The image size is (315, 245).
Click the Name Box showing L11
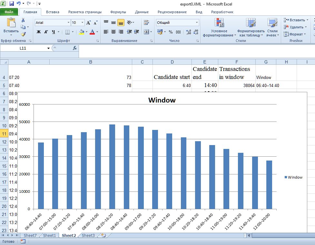tap(23, 48)
